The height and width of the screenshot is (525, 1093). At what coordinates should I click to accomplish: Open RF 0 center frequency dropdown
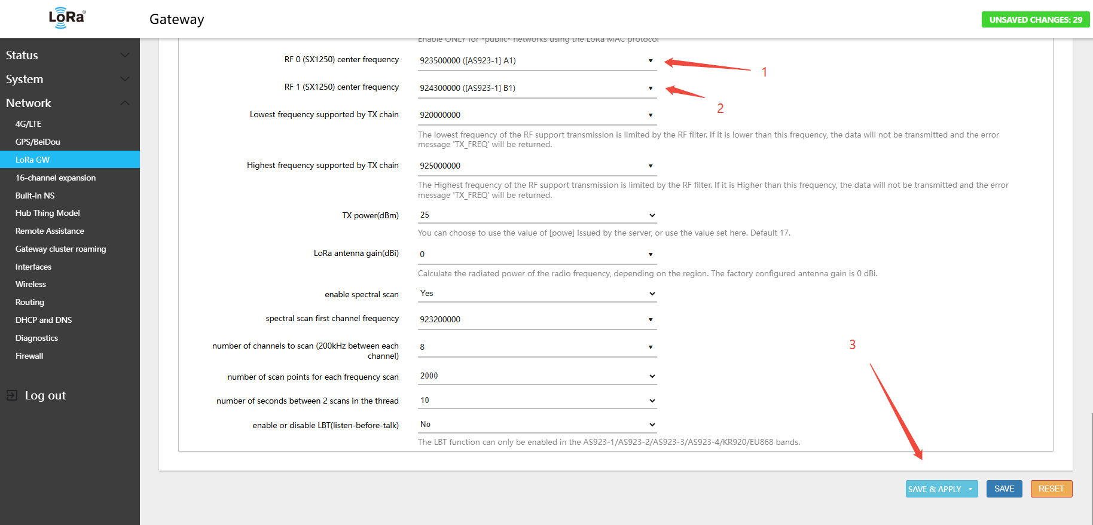click(651, 61)
